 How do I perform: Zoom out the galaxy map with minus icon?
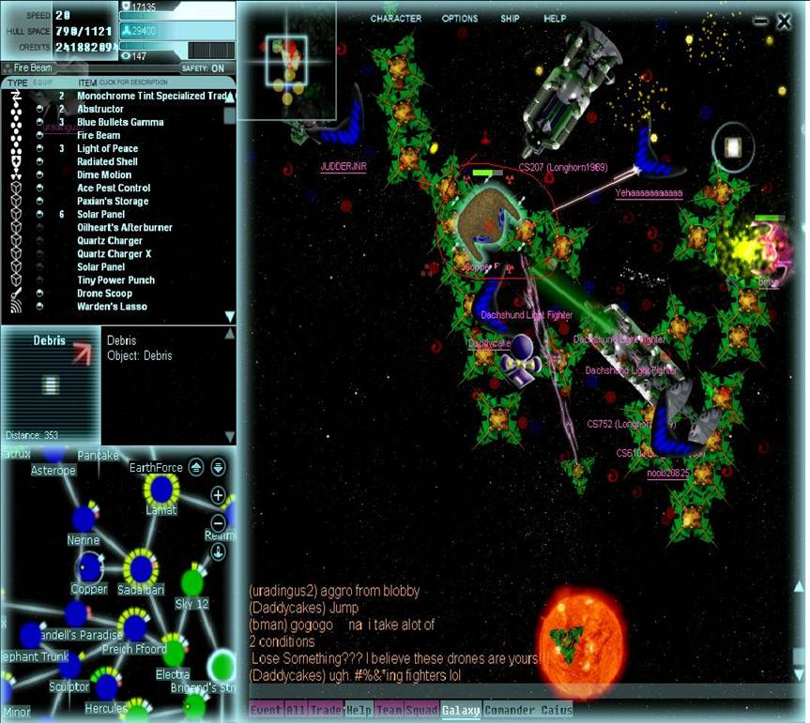(218, 522)
